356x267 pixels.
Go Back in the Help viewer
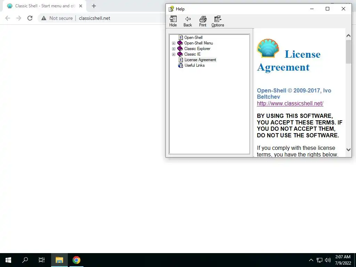point(188,22)
